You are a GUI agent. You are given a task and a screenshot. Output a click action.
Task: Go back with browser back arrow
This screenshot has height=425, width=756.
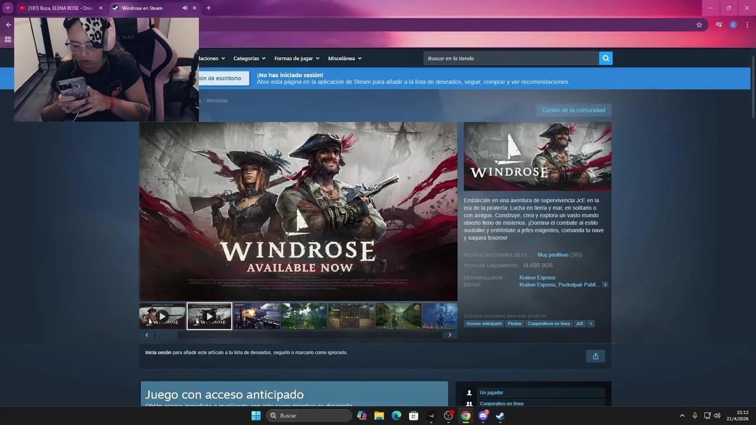(x=8, y=25)
